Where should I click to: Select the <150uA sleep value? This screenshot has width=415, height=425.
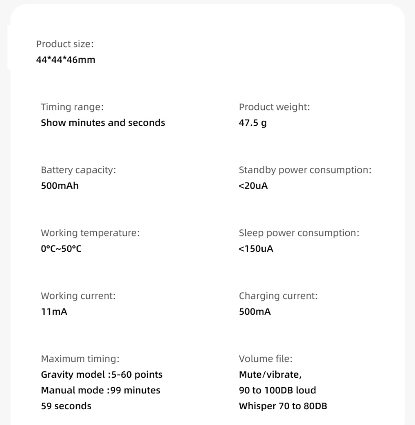[256, 249]
